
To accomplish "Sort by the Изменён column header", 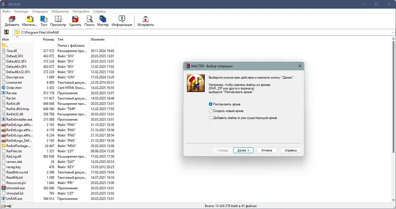I will 103,40.
